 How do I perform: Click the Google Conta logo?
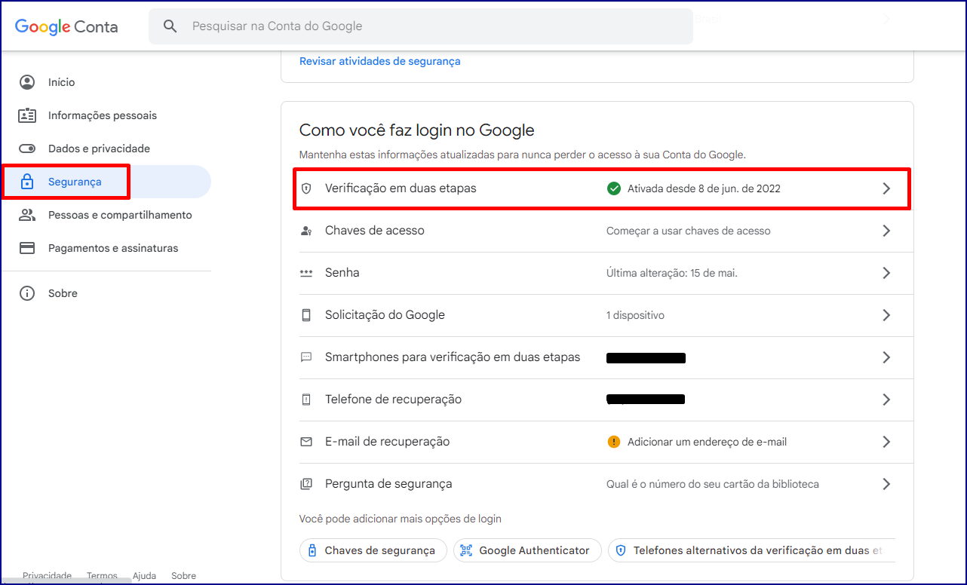click(66, 26)
